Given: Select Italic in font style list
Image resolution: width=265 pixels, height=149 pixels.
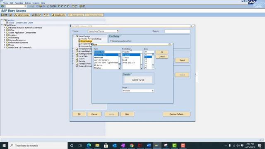Looking at the screenshot, I should [126, 58].
